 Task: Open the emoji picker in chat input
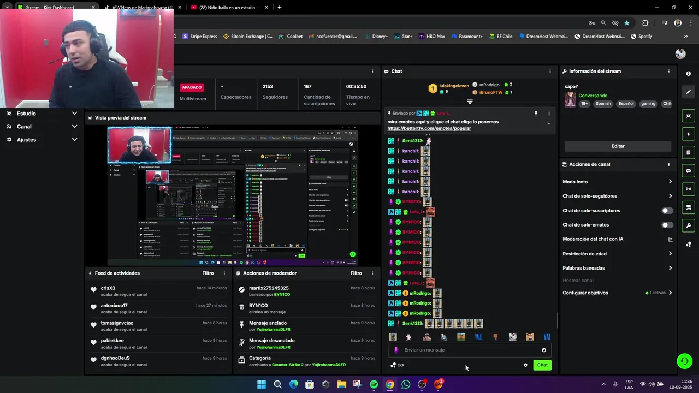pyautogui.click(x=544, y=350)
